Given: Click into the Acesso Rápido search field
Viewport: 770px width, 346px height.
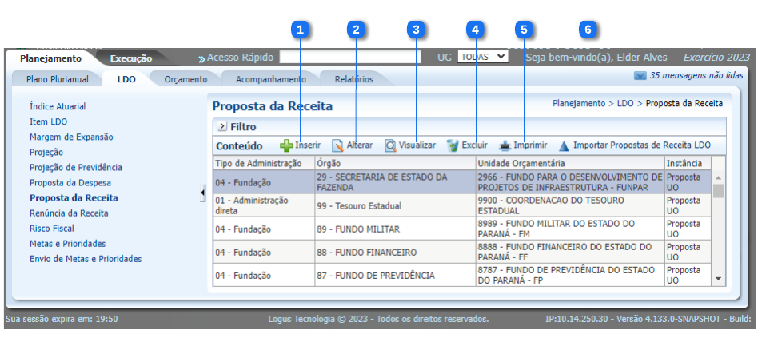Looking at the screenshot, I should [349, 58].
